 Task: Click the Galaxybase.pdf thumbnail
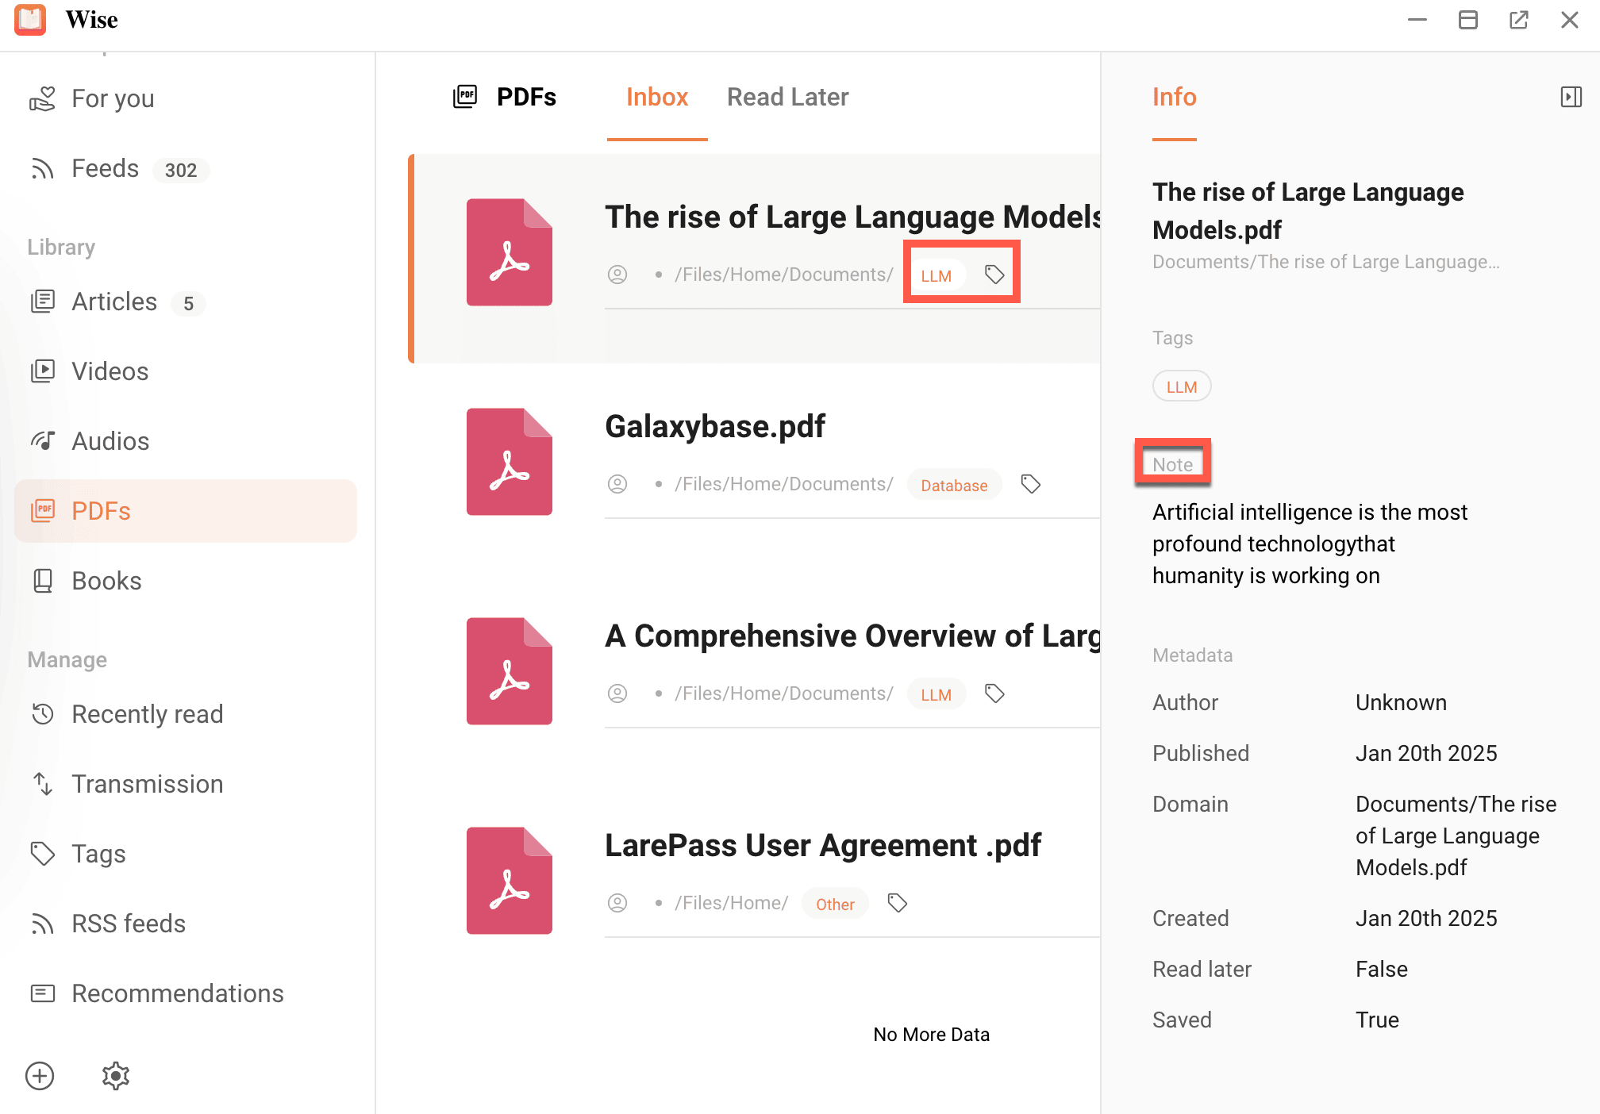(509, 461)
